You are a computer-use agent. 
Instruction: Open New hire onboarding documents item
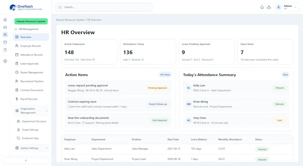(x=118, y=121)
